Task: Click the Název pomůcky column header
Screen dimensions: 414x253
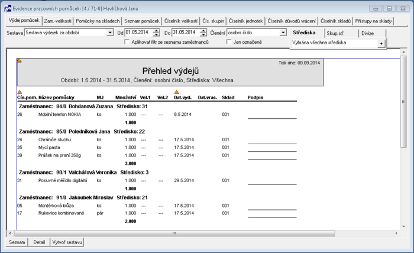Action: pos(56,98)
